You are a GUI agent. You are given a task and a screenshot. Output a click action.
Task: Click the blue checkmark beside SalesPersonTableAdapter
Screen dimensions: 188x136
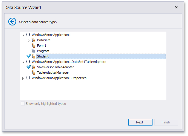29,67
